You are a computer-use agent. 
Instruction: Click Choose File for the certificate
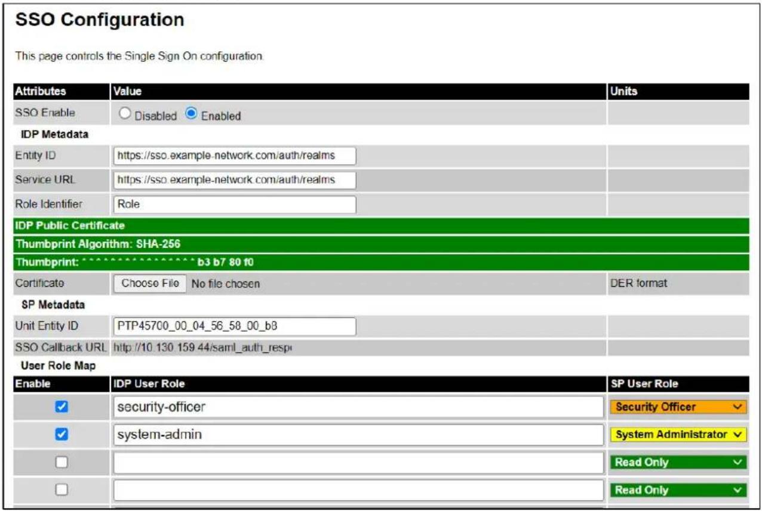click(150, 283)
